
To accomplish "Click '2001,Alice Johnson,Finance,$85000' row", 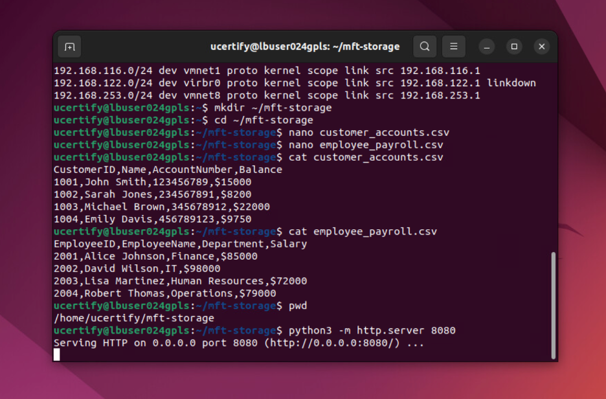I will (156, 256).
